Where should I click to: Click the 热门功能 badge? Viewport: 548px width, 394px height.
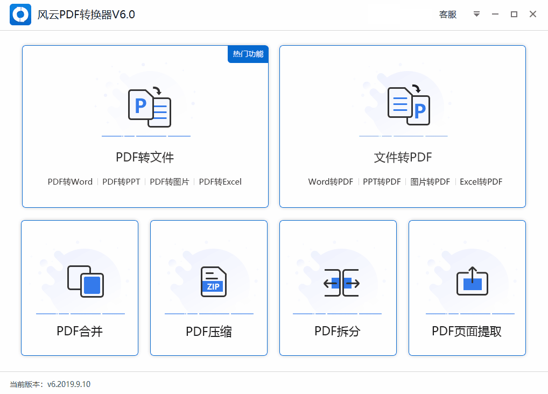(x=248, y=54)
